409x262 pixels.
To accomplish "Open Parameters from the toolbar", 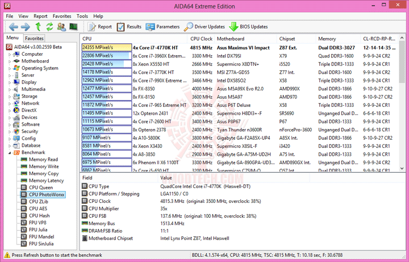I will [162, 27].
